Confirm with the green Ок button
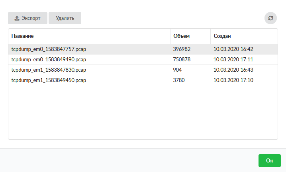Viewport: 286px width, 172px height. (x=269, y=160)
